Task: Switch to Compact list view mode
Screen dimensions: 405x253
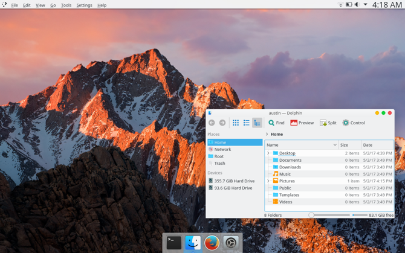Action: (x=247, y=123)
